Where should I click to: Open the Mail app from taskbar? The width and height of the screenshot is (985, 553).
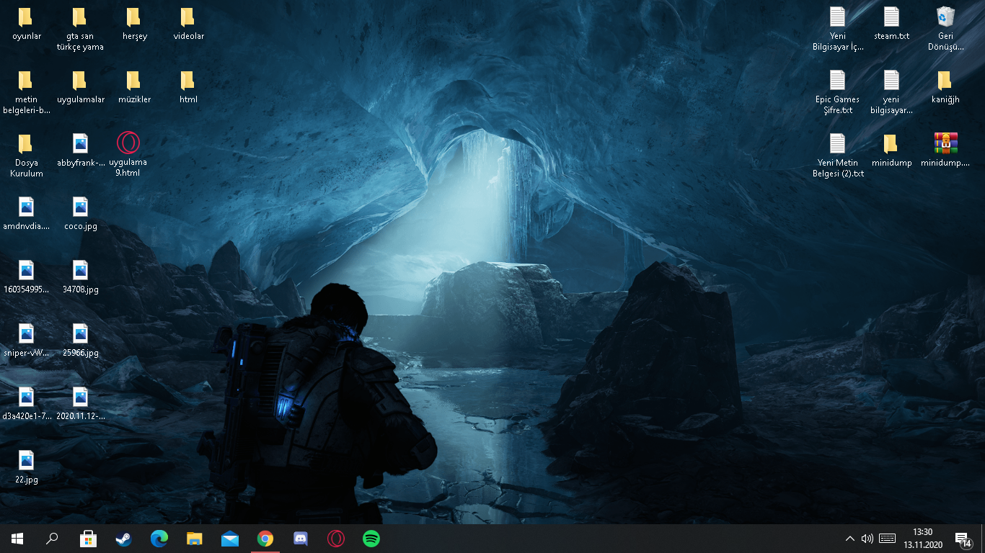(x=229, y=539)
